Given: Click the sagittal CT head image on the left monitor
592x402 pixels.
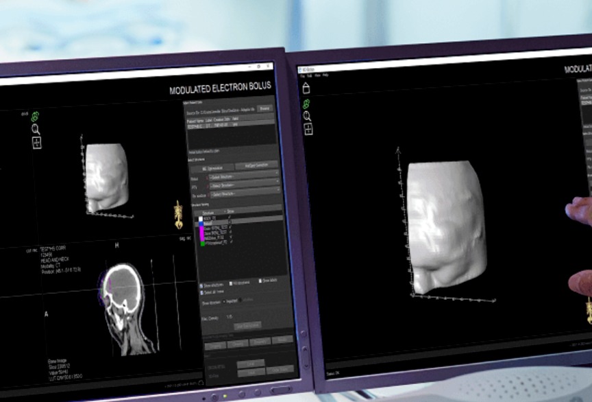Looking at the screenshot, I should click(127, 309).
